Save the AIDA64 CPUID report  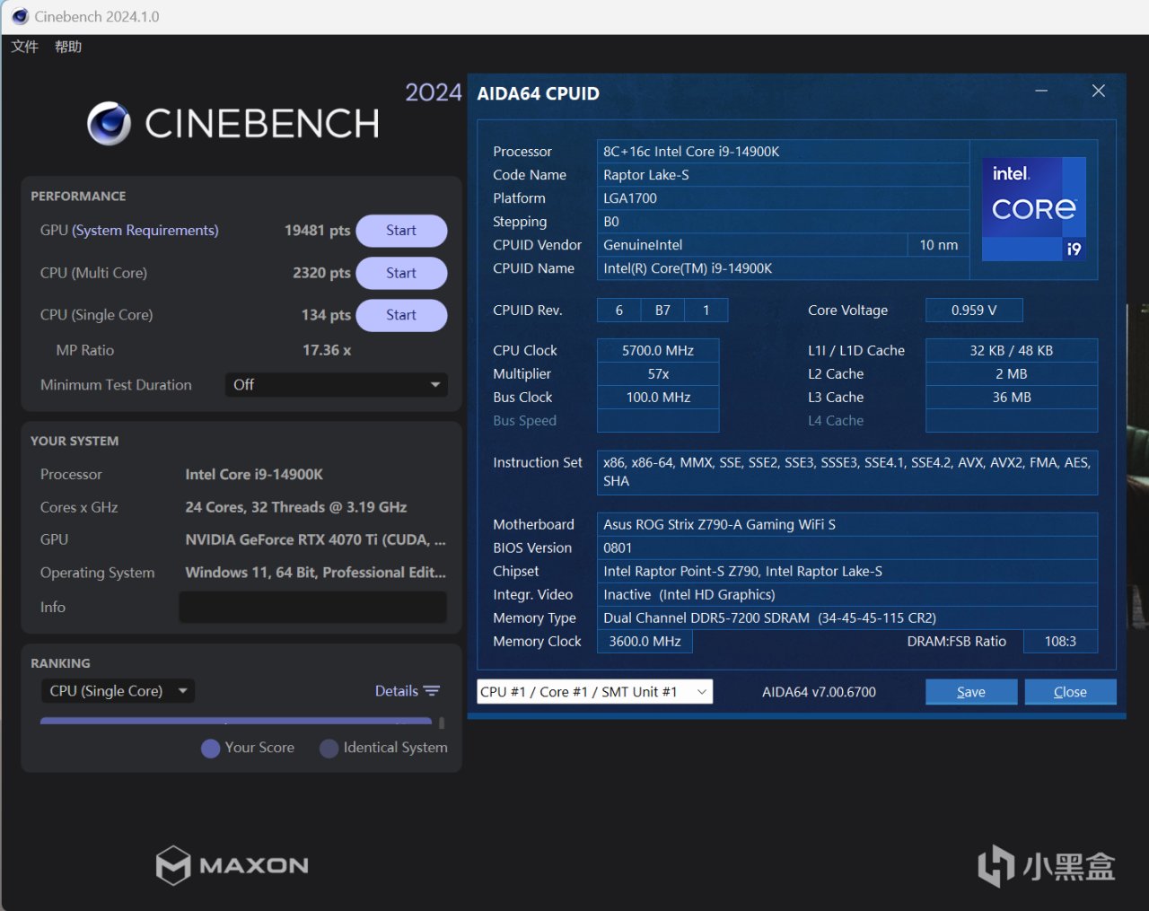[x=971, y=691]
